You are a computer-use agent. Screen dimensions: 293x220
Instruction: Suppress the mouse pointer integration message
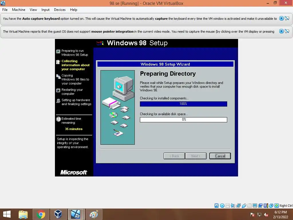(287, 31)
